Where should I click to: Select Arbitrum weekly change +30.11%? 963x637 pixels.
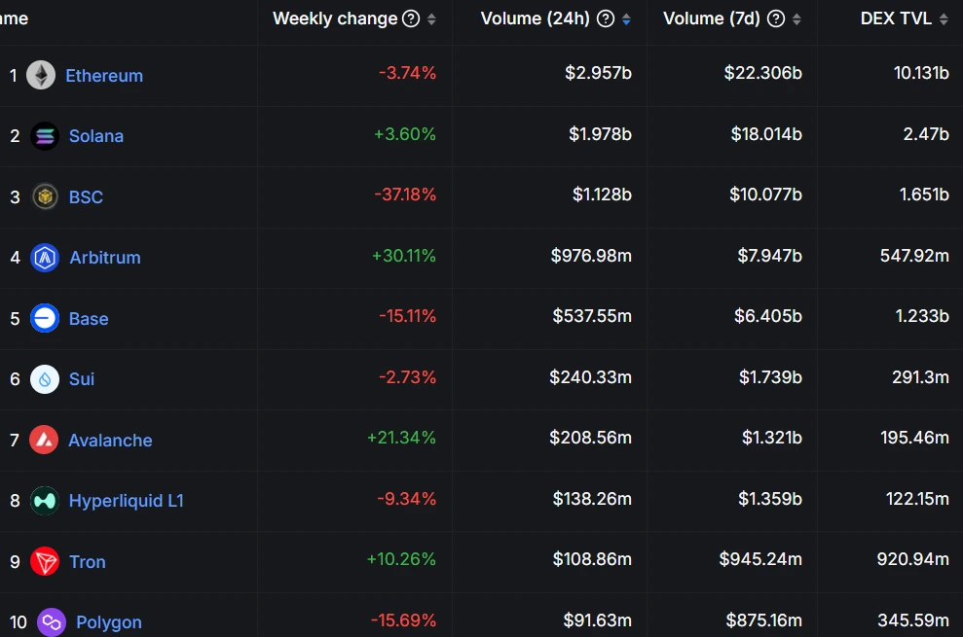tap(404, 256)
